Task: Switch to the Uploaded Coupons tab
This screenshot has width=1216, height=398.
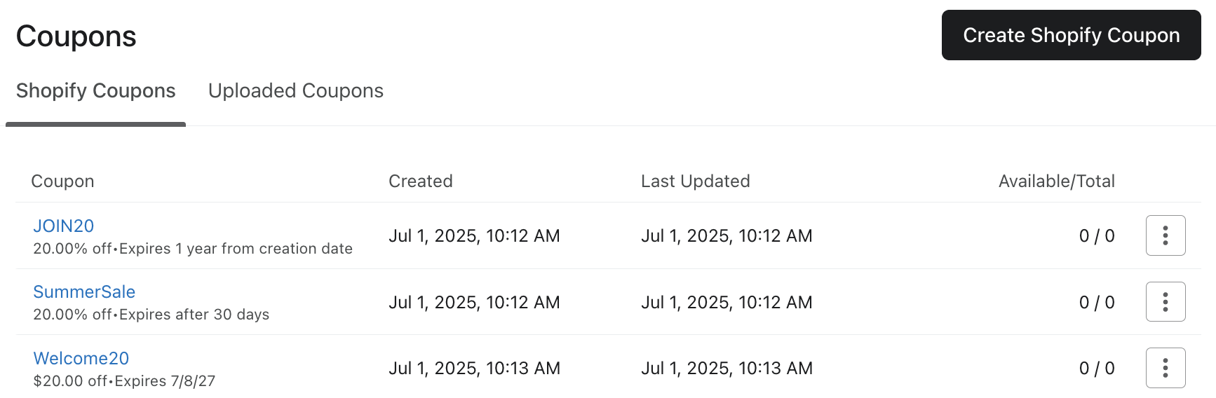Action: (x=295, y=91)
